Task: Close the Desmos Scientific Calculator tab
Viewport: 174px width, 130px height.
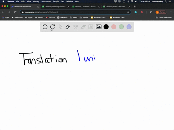Action: pos(99,6)
